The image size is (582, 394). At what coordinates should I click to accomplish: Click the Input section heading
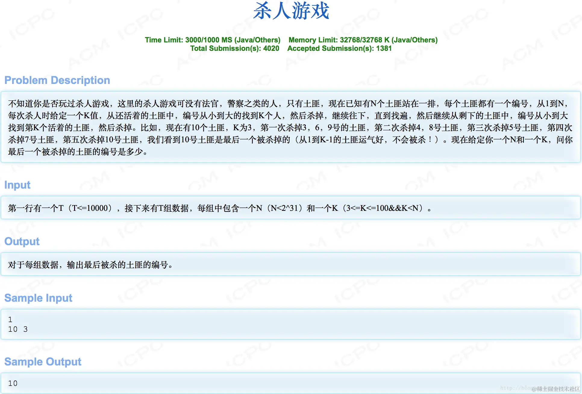pyautogui.click(x=17, y=185)
